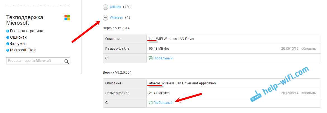Click the Версия V9.2.0.504 heading
This screenshot has height=113, width=327.
tap(117, 72)
